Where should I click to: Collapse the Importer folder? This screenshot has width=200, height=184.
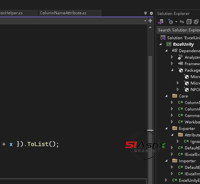pyautogui.click(x=166, y=161)
